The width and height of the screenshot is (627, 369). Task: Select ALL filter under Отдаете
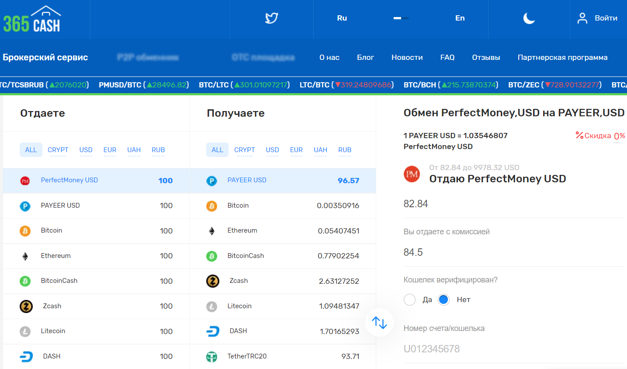coord(31,150)
